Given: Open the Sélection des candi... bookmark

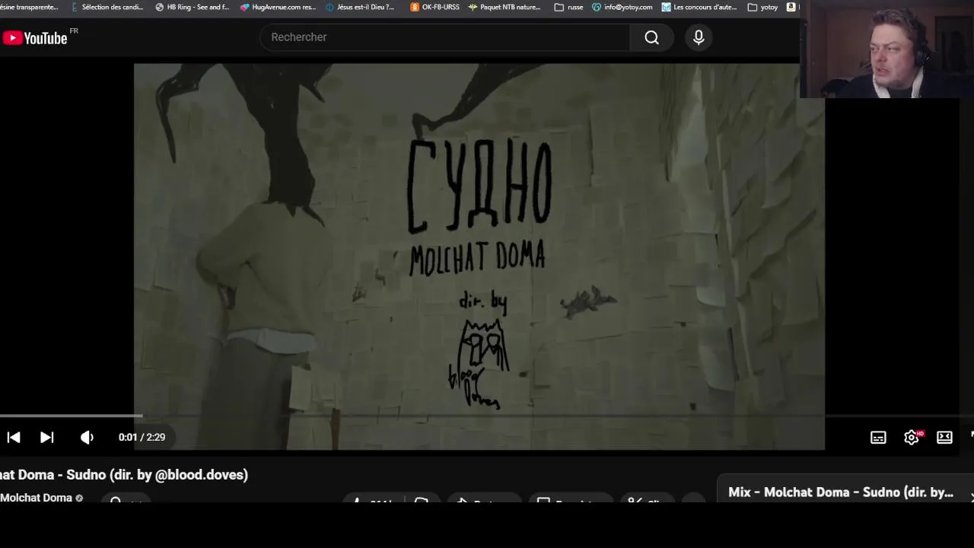Looking at the screenshot, I should [107, 7].
